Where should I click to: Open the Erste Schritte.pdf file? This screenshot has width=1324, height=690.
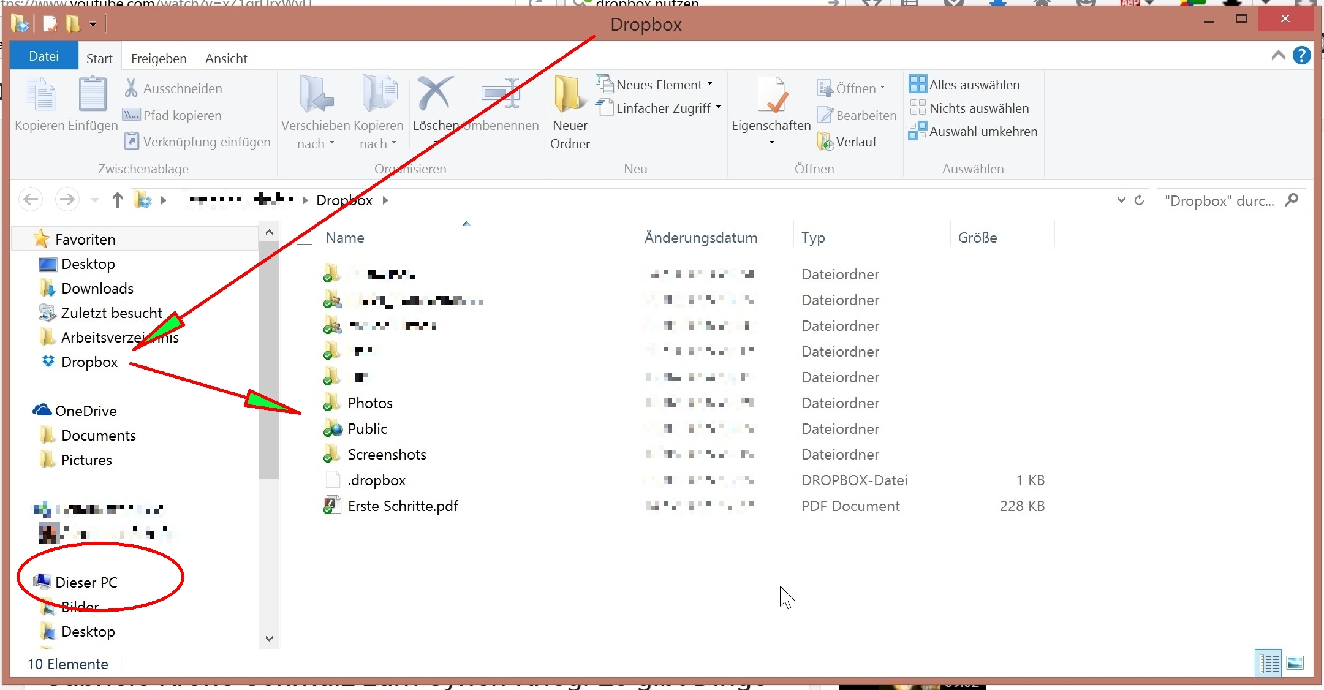coord(403,506)
